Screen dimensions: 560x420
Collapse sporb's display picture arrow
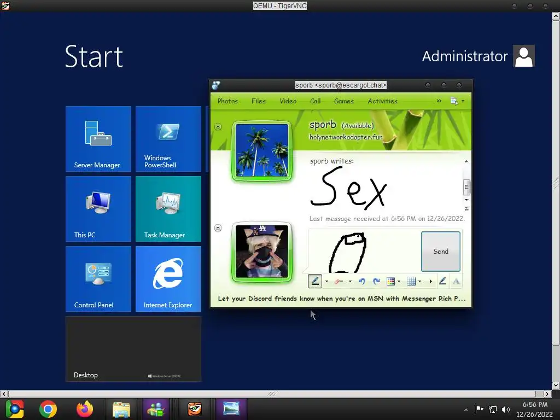pyautogui.click(x=218, y=126)
